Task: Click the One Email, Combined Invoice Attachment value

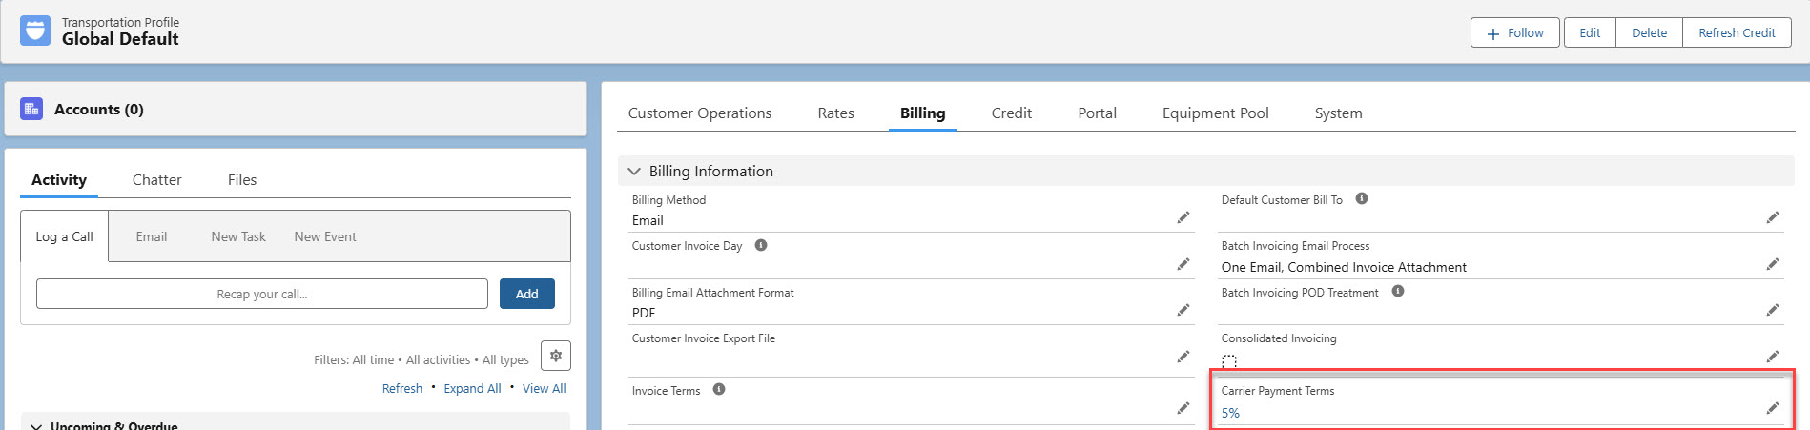Action: pyautogui.click(x=1344, y=267)
